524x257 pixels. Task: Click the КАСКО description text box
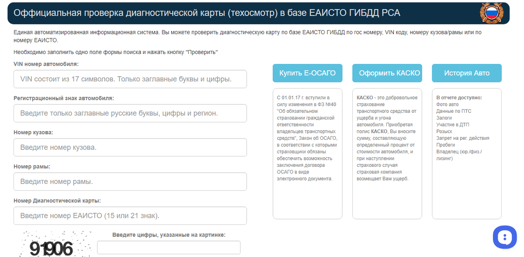tap(387, 153)
